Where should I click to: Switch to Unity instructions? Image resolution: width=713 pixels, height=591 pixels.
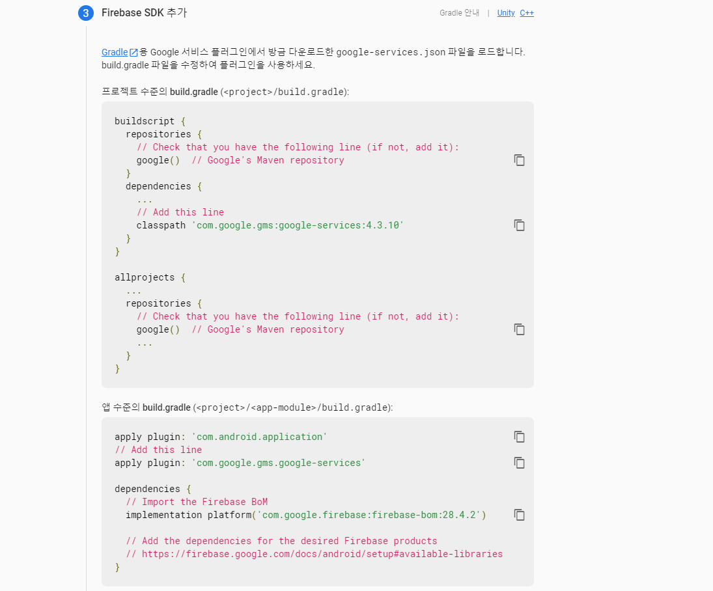pos(506,13)
